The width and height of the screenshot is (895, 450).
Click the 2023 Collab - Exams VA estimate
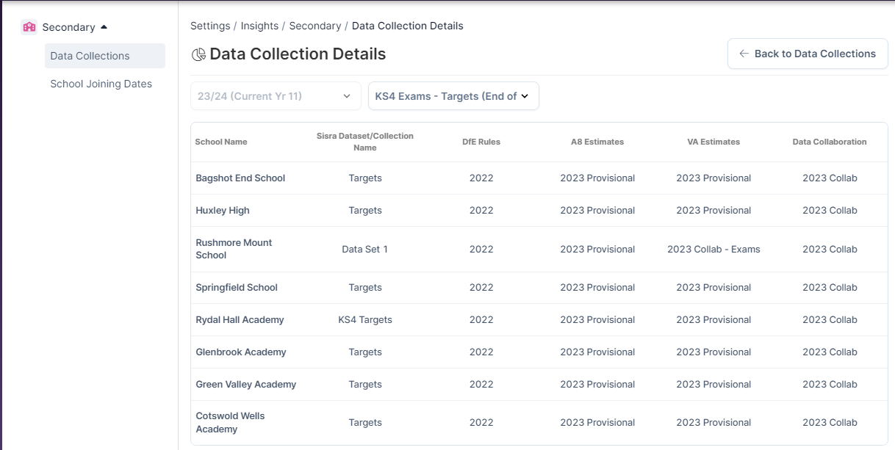(714, 250)
